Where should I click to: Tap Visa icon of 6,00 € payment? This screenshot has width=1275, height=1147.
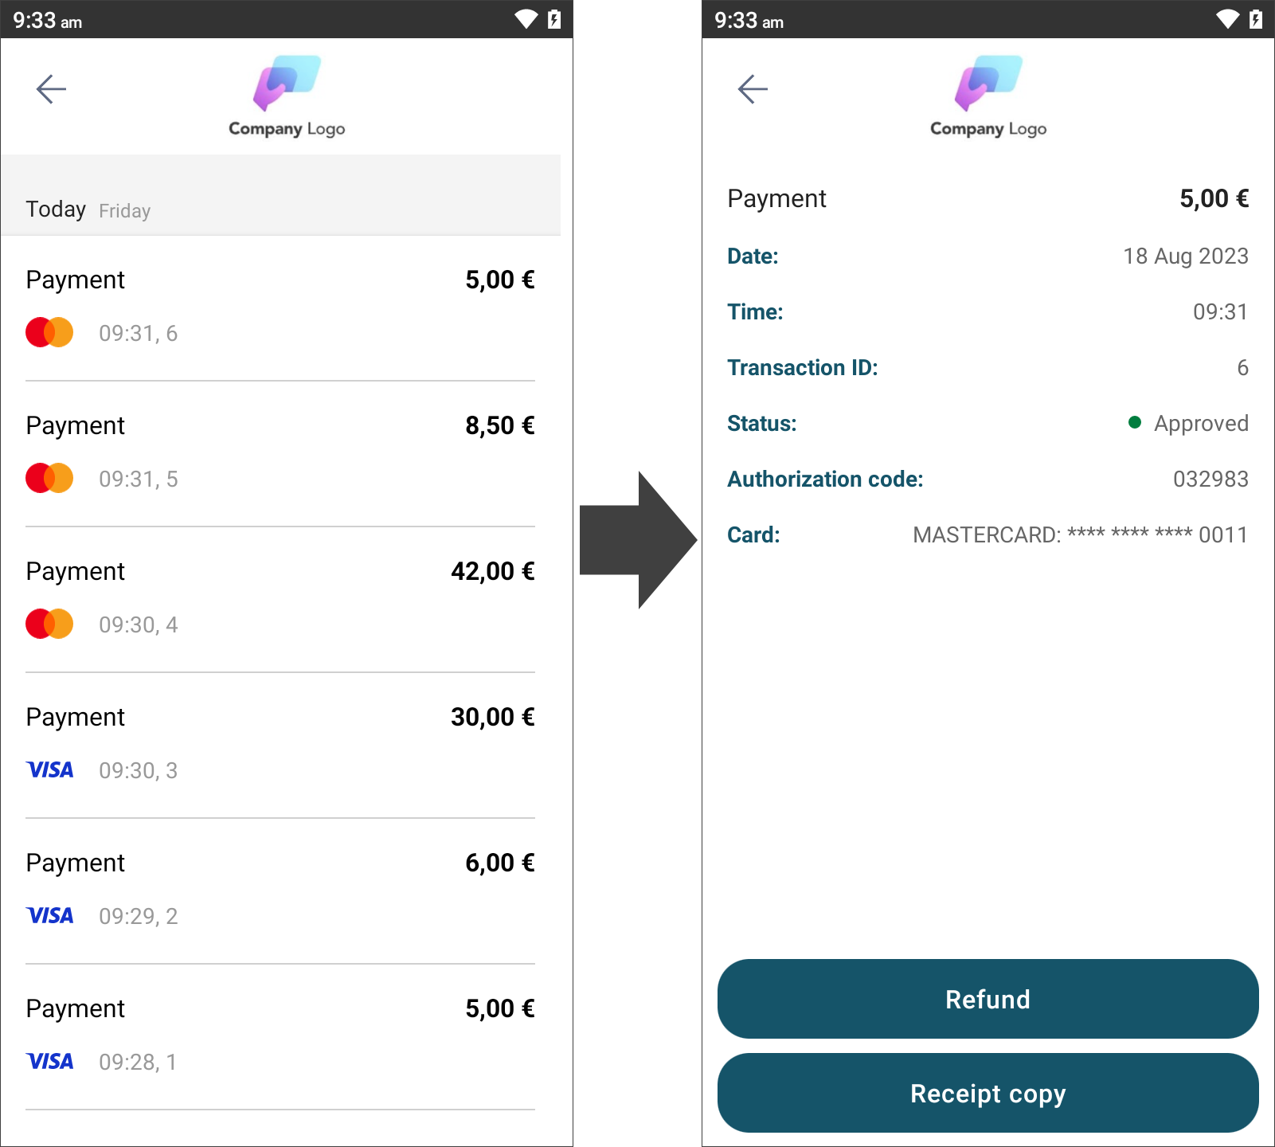[49, 915]
